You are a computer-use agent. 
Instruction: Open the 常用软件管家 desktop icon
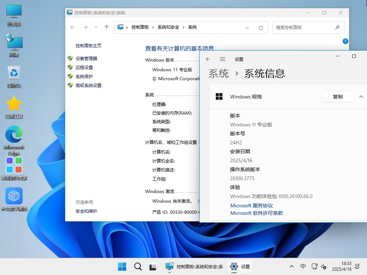tap(14, 168)
